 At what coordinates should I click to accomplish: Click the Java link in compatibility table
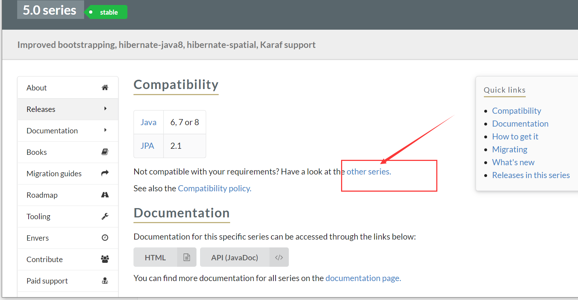149,122
